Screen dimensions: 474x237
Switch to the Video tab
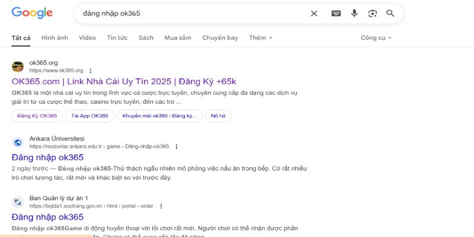[x=87, y=38]
